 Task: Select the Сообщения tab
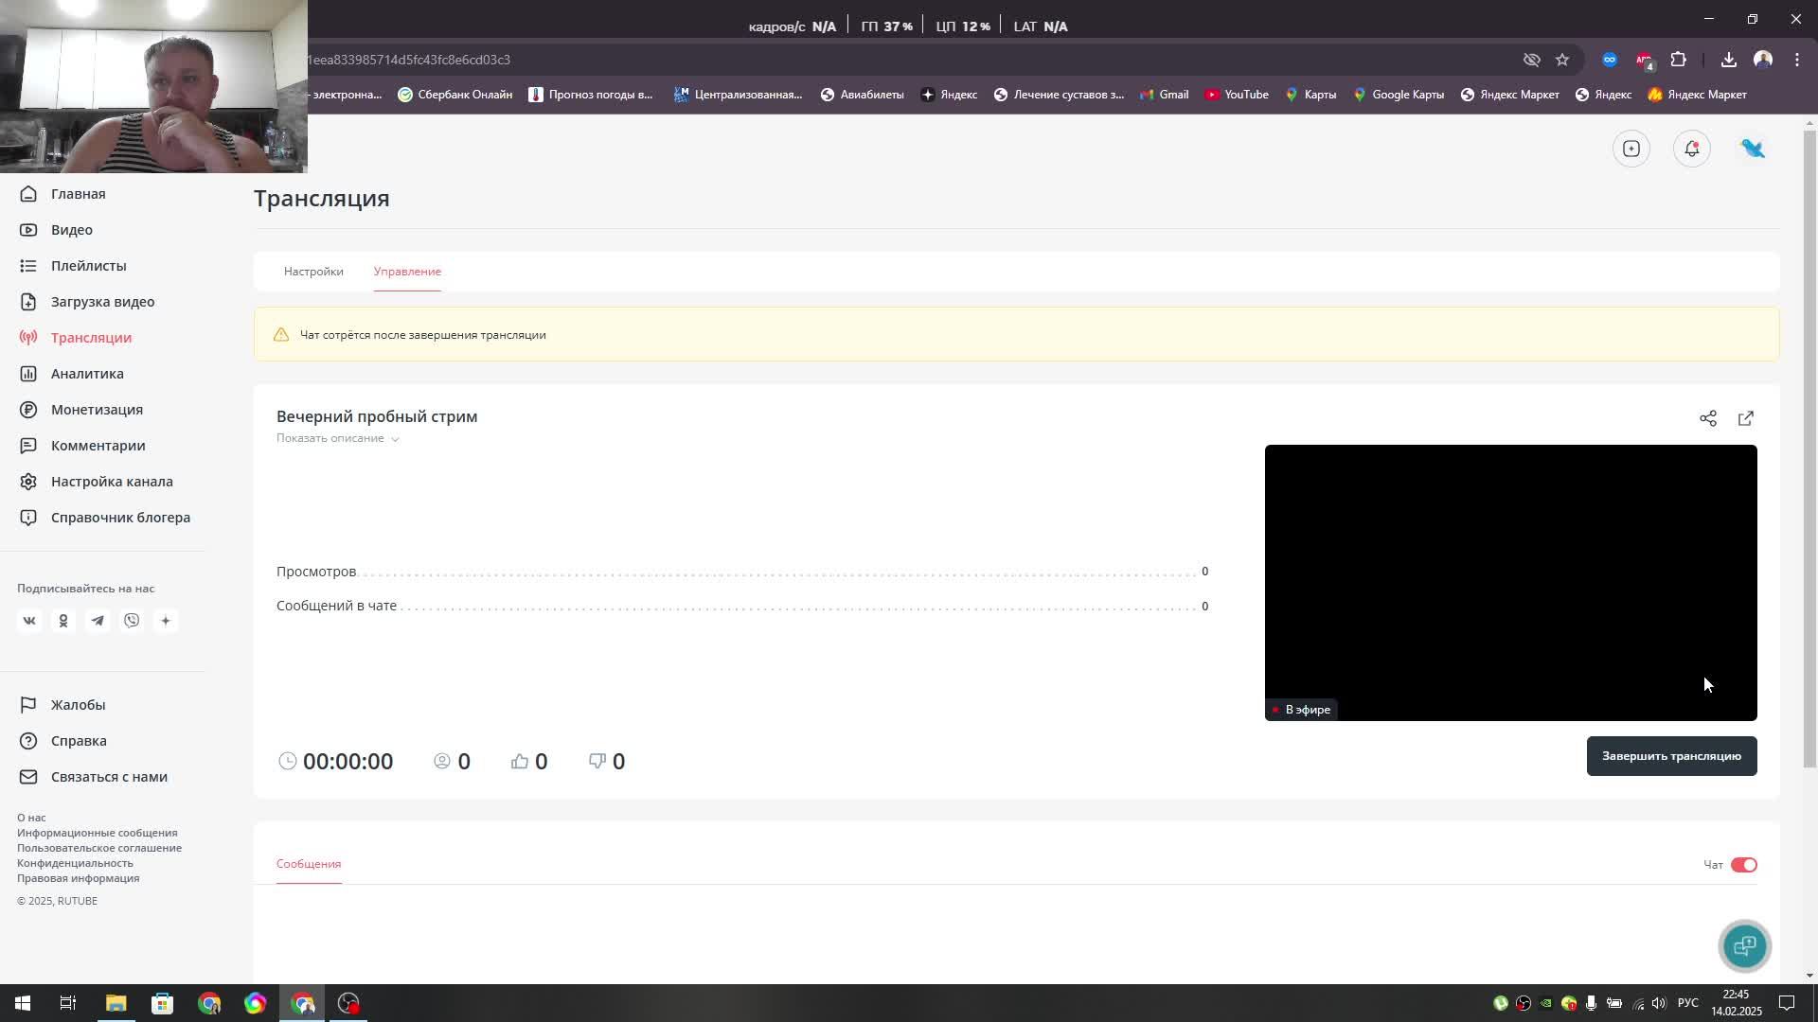click(x=309, y=864)
